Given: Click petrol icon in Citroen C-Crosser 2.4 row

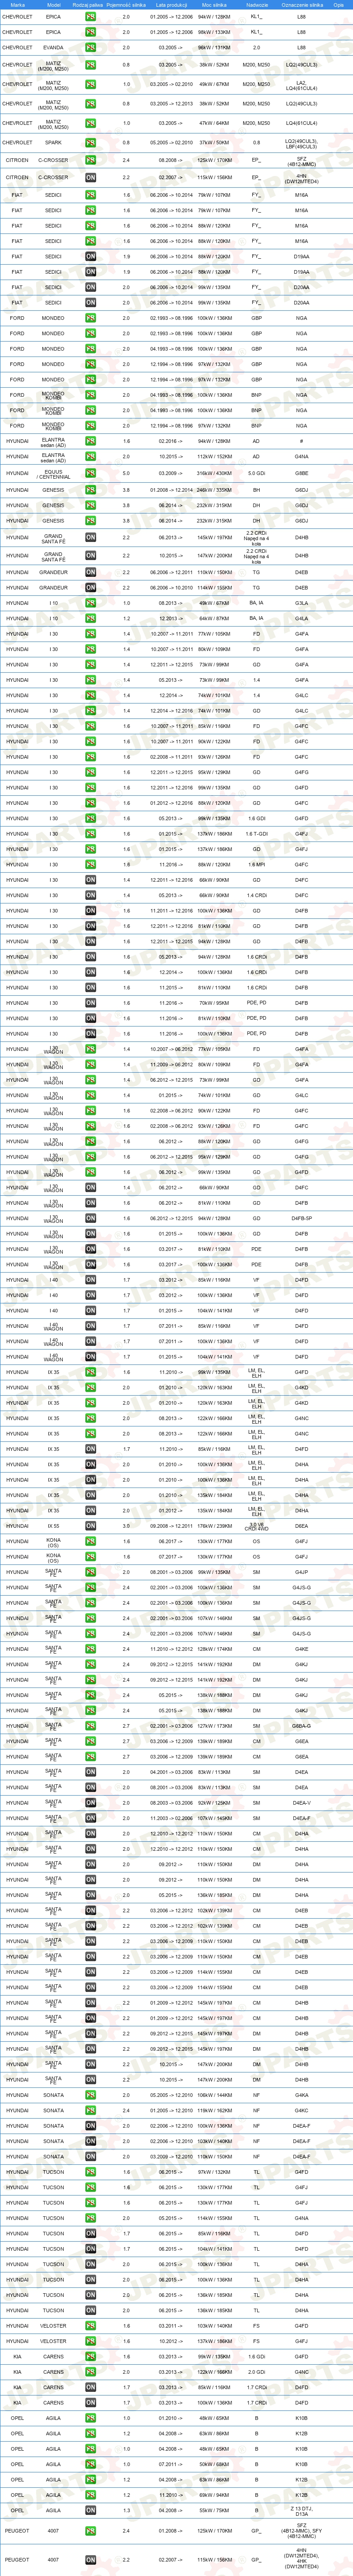Looking at the screenshot, I should point(91,160).
